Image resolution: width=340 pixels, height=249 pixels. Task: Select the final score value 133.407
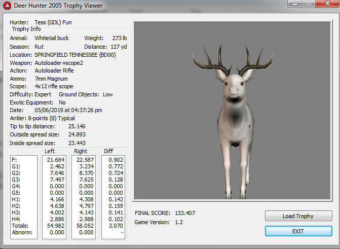[x=185, y=212]
